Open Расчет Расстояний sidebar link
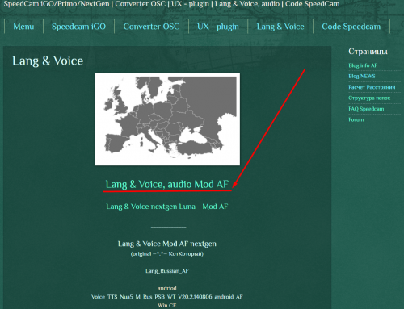This screenshot has width=404, height=309. coord(372,87)
